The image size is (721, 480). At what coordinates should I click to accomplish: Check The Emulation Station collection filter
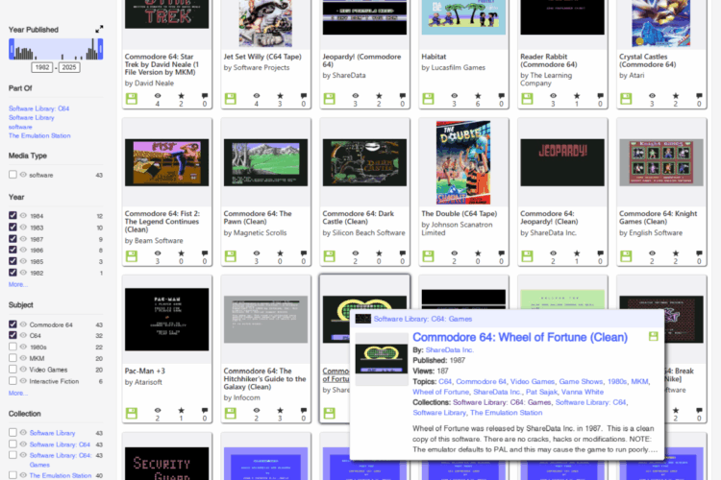click(x=12, y=475)
